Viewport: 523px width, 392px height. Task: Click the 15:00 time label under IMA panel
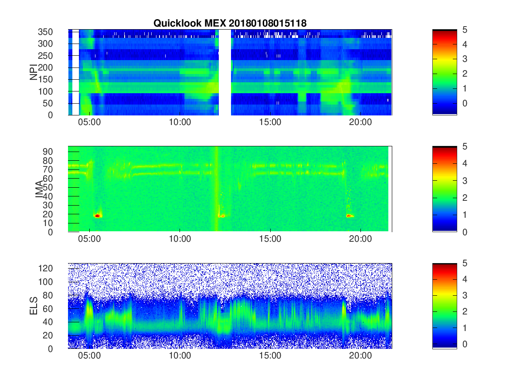click(x=270, y=239)
